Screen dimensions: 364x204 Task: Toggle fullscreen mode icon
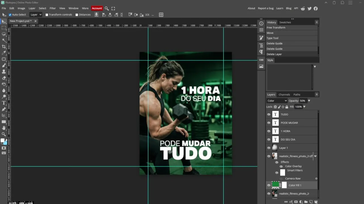pyautogui.click(x=113, y=8)
